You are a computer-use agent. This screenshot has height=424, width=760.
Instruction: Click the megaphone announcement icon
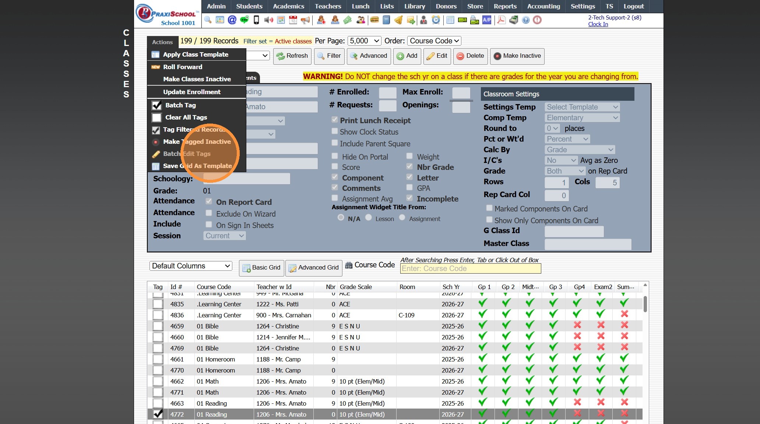(305, 20)
